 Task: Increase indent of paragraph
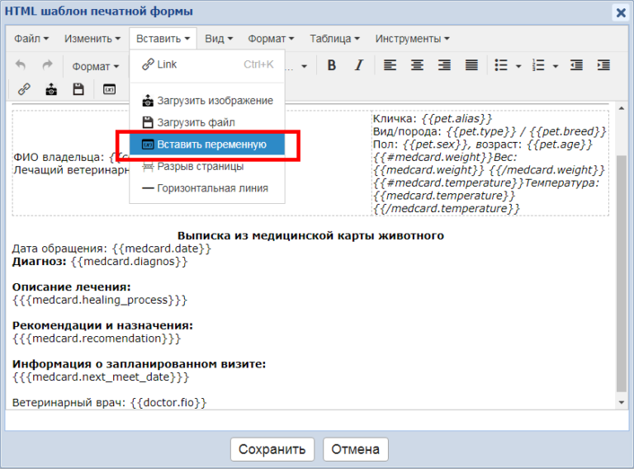(x=603, y=65)
